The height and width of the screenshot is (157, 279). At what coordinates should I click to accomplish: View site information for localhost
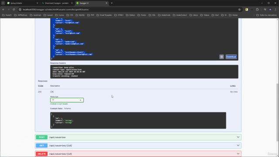(x=20, y=10)
